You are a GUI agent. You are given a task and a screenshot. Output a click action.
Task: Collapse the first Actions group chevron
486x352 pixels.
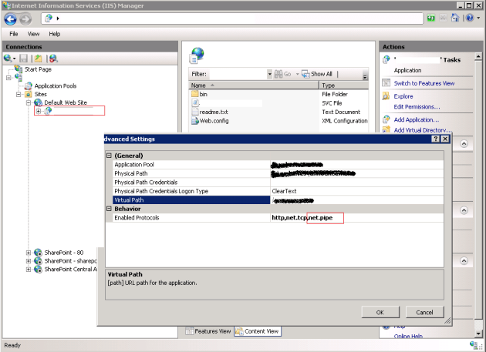[x=464, y=143]
